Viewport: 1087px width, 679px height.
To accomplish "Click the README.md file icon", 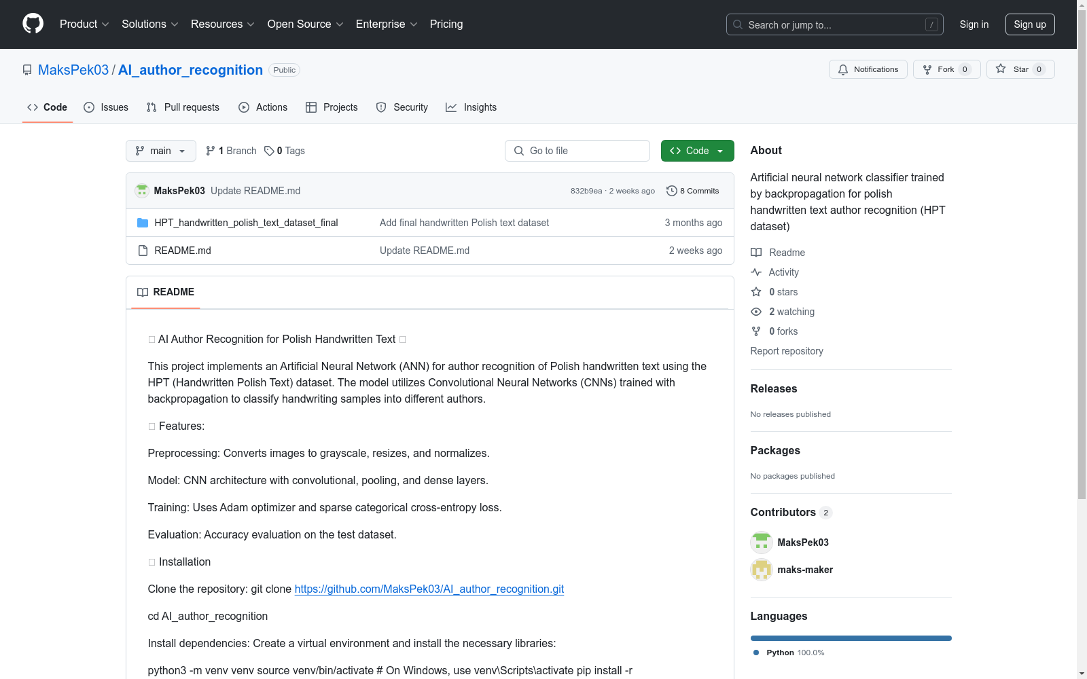I will point(143,251).
